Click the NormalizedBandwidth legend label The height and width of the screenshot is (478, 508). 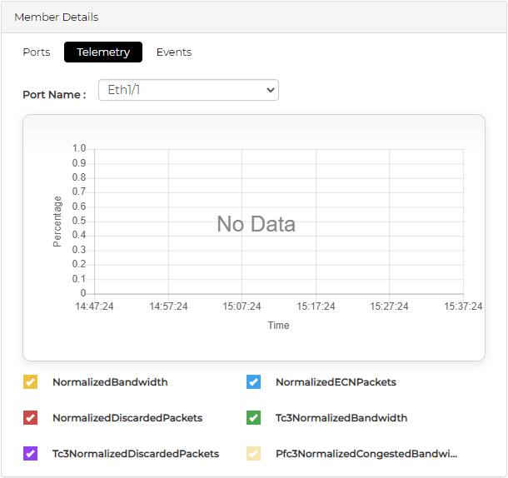tap(110, 382)
